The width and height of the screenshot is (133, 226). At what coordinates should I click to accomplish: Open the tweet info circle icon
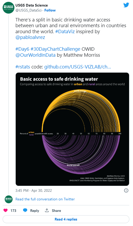point(126,190)
